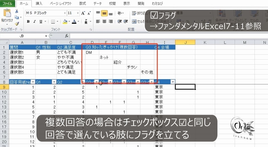Switch to the 表示 tab
Screen dimensions: 268x147
[126, 3]
